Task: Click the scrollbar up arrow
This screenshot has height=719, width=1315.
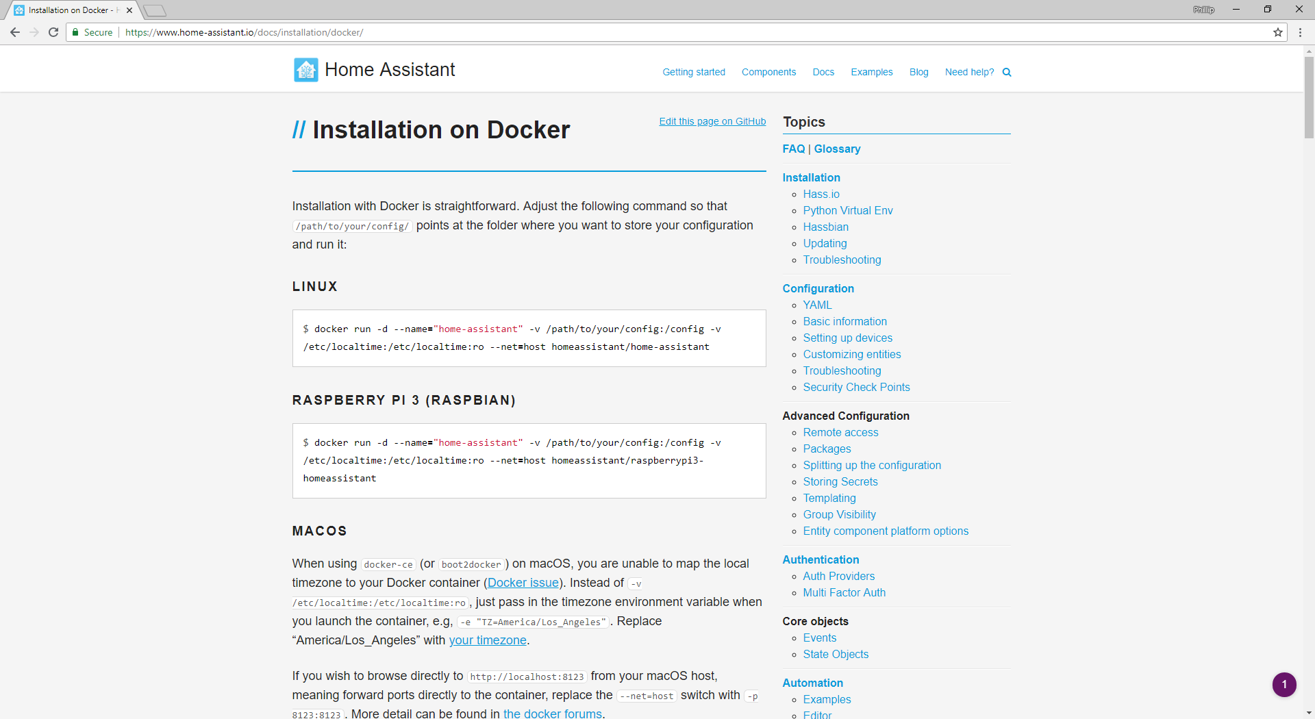Action: click(1309, 51)
